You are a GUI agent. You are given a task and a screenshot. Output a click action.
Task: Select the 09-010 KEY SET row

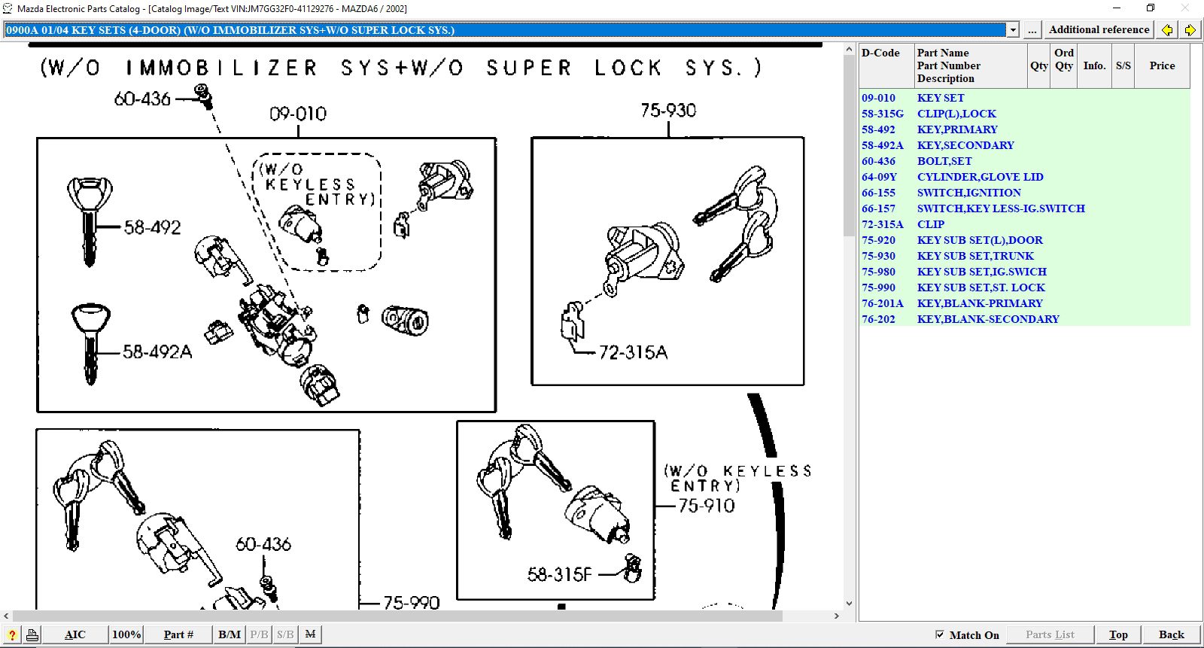coord(1025,98)
